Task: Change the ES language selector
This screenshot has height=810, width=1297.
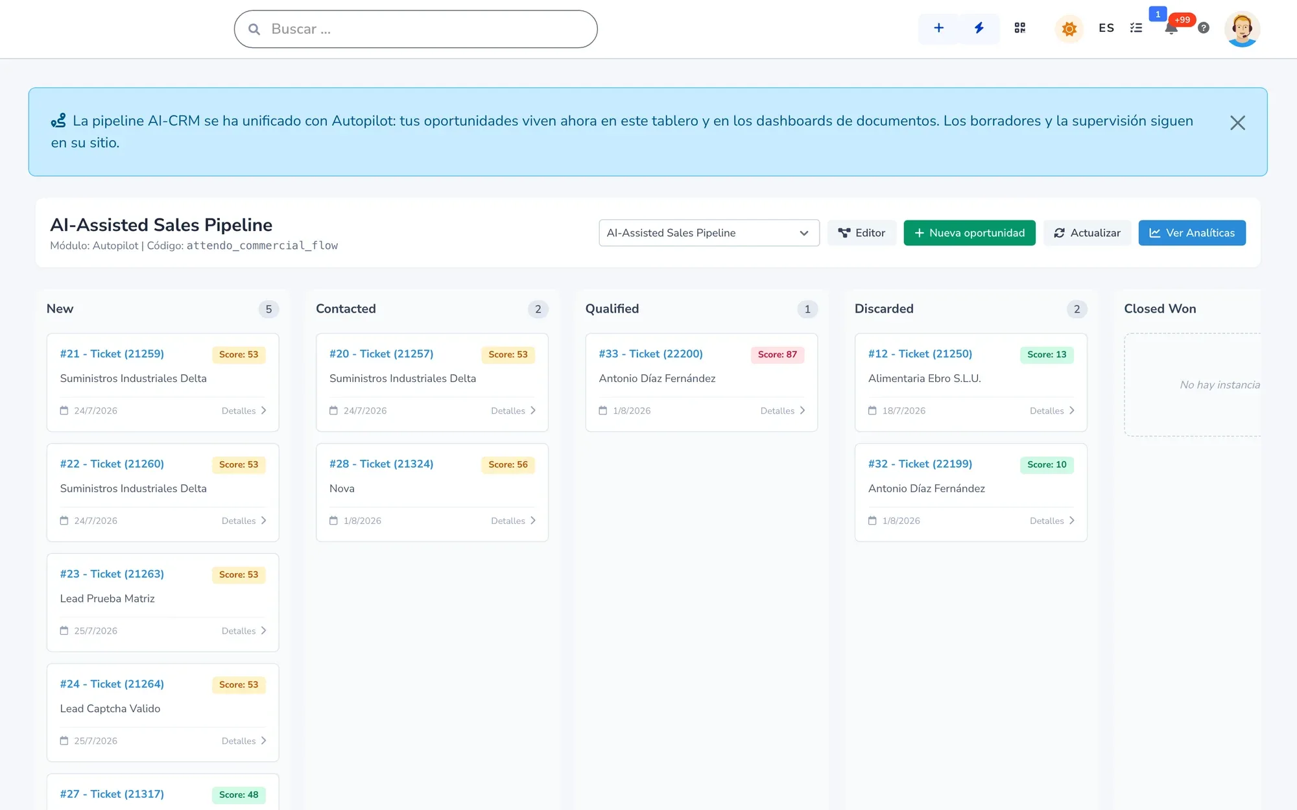Action: (x=1106, y=28)
